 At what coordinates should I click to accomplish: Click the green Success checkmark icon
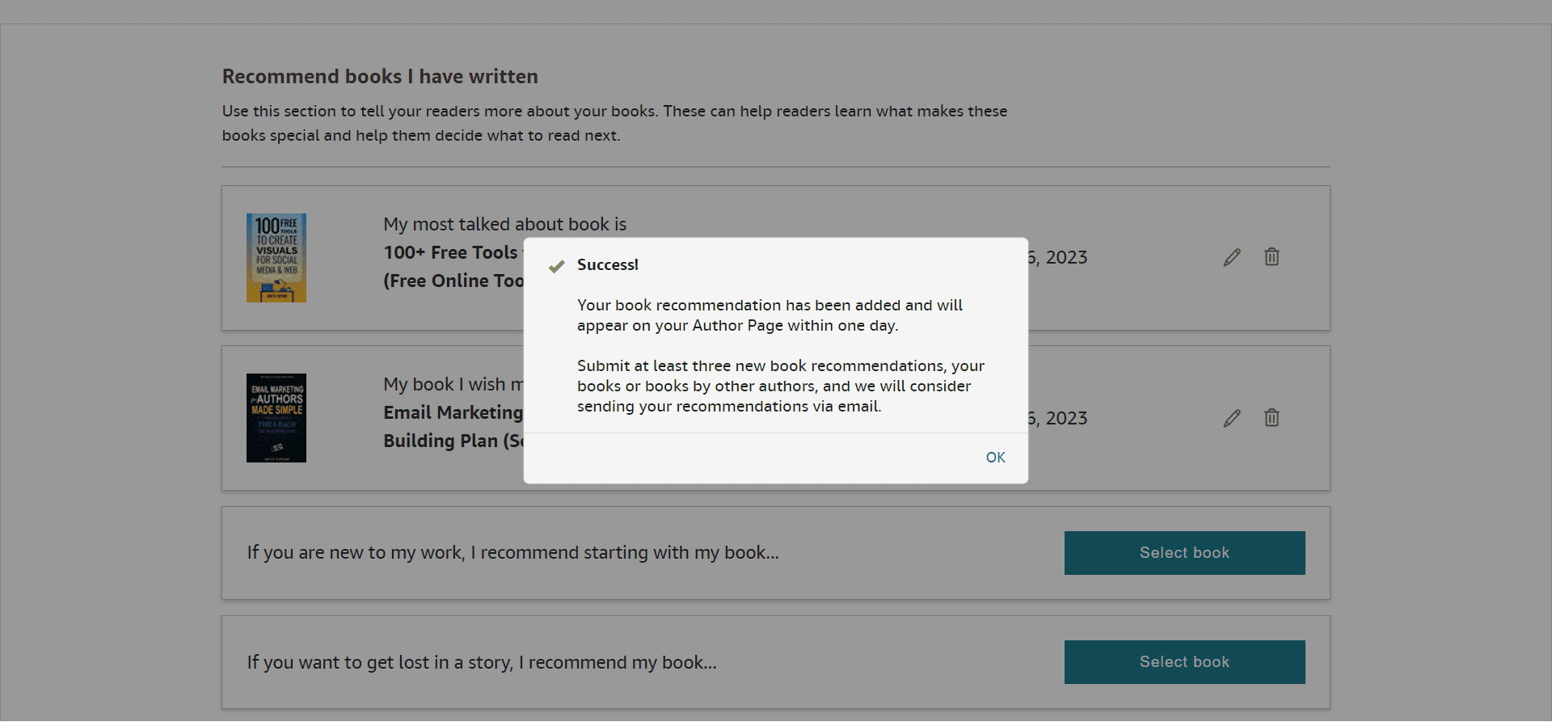(x=556, y=266)
